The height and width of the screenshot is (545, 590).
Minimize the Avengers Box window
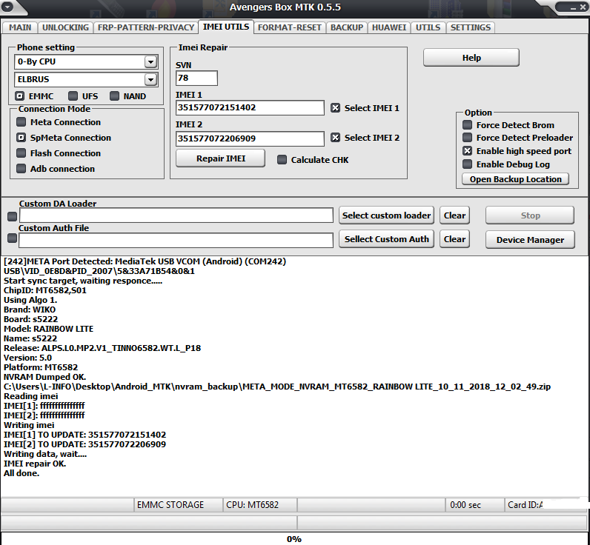pos(573,7)
